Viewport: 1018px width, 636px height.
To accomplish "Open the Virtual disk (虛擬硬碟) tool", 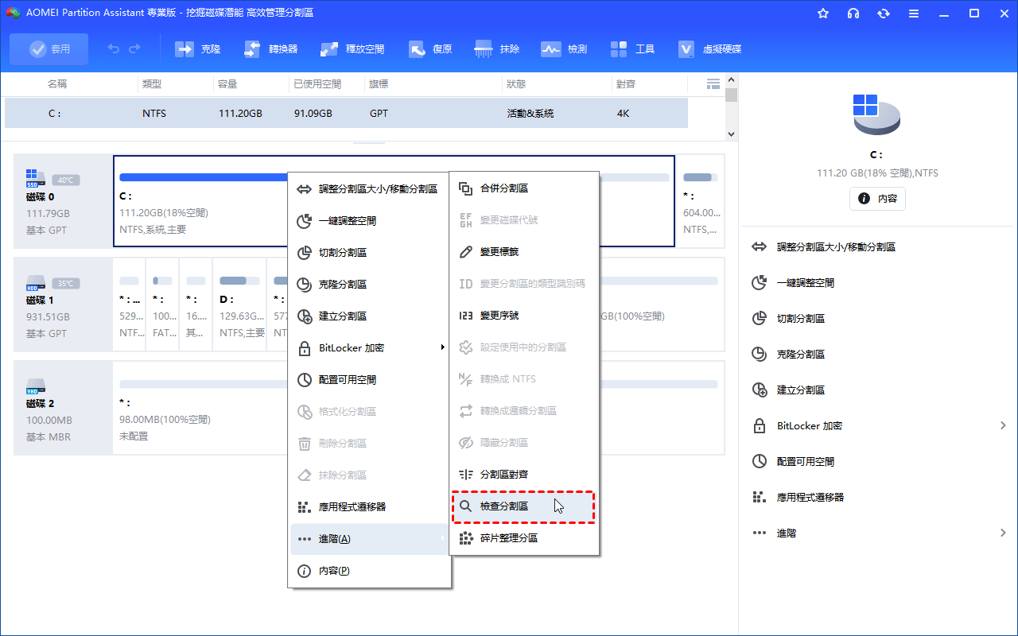I will tap(687, 49).
